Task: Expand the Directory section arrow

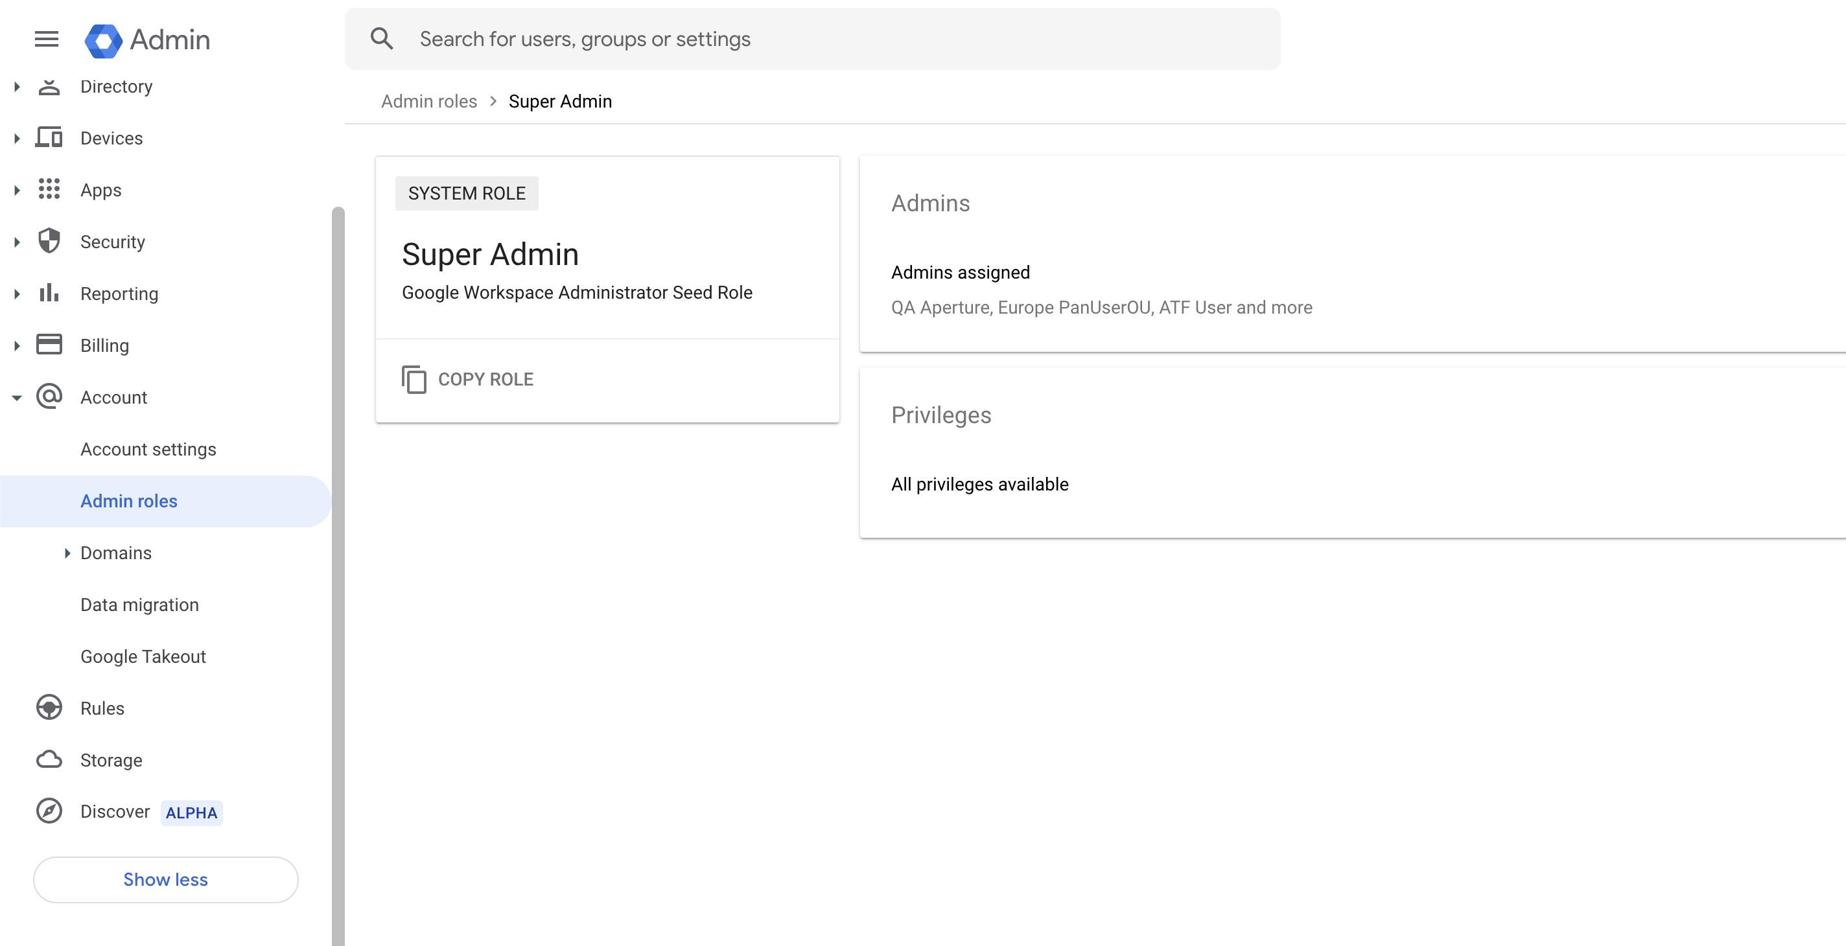Action: (x=16, y=87)
